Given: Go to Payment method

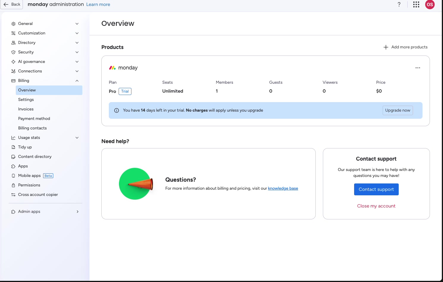Looking at the screenshot, I should point(49,119).
